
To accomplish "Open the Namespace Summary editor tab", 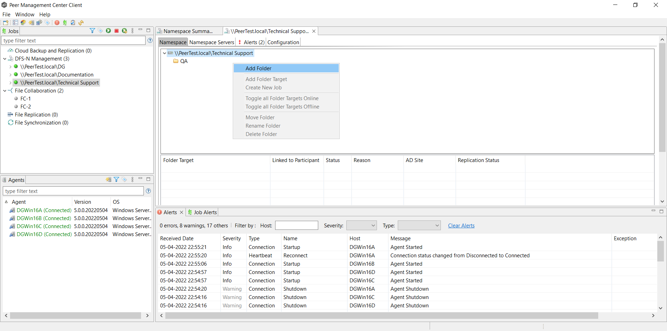I will click(x=188, y=31).
